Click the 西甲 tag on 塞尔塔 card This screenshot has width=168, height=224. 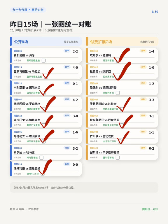(143, 148)
